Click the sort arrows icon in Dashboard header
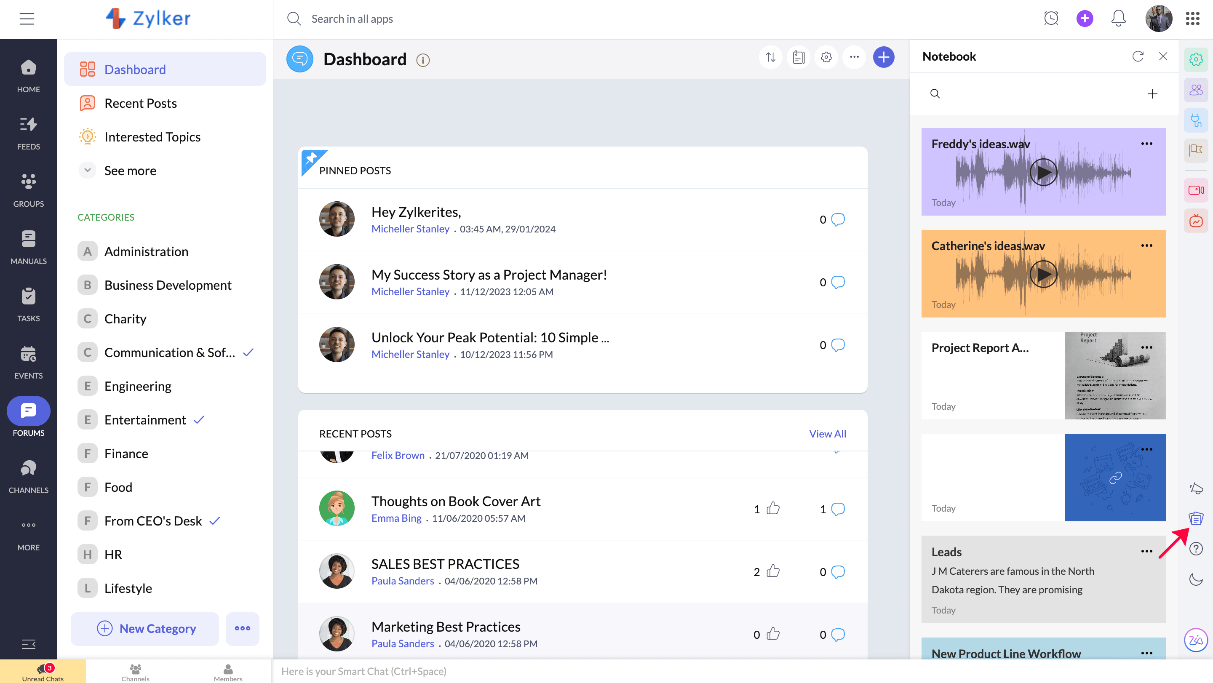The height and width of the screenshot is (683, 1213). 770,57
